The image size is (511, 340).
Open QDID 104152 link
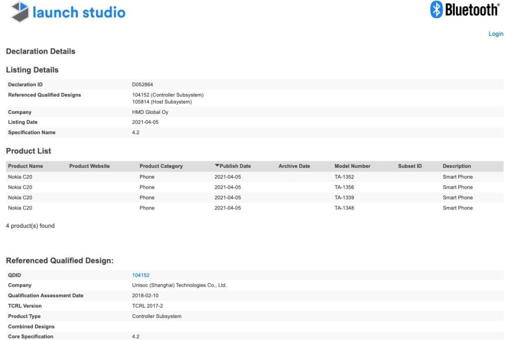(x=141, y=275)
